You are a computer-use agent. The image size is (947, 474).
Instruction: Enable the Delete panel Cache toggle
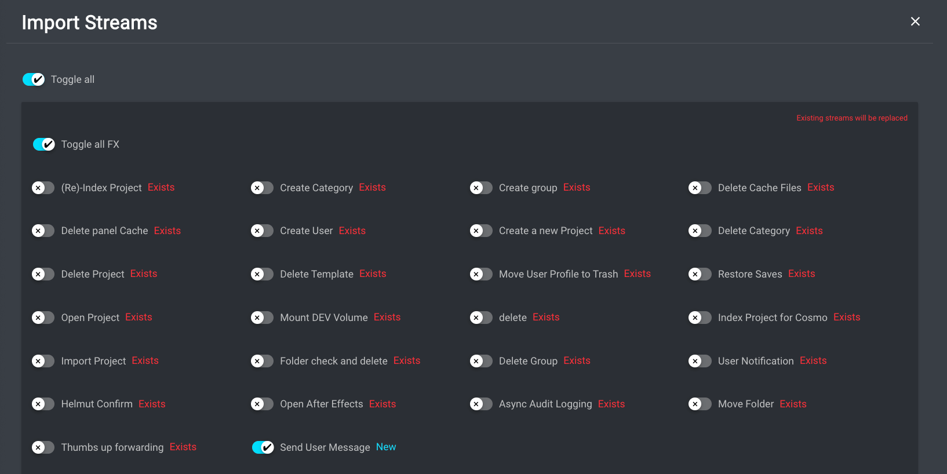[43, 231]
